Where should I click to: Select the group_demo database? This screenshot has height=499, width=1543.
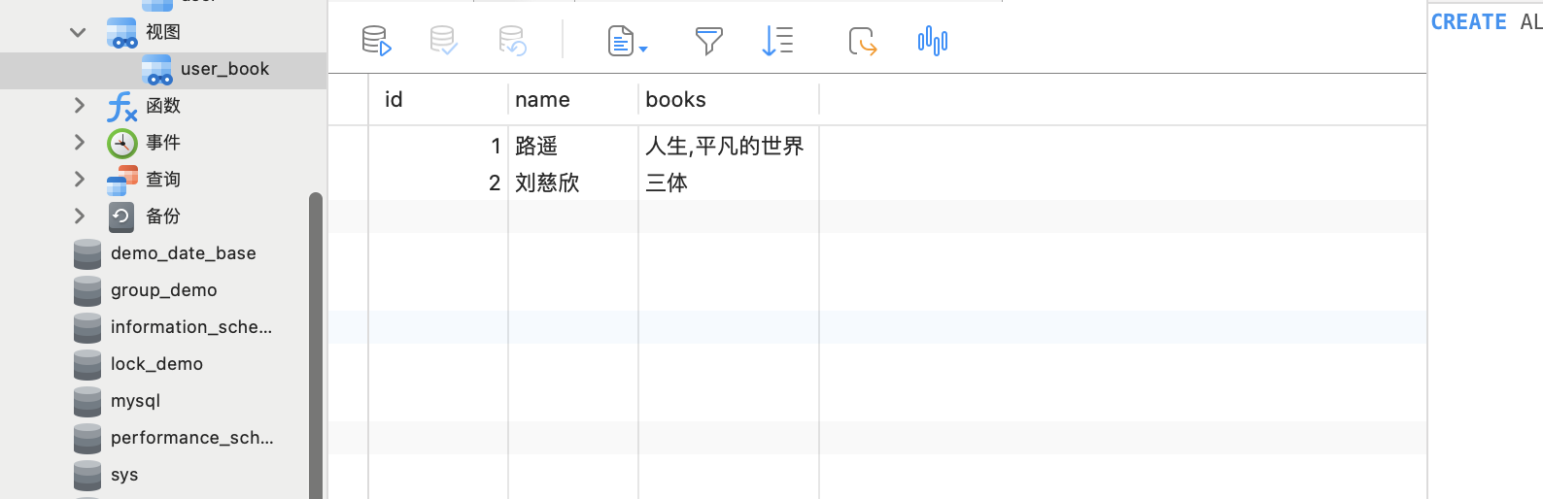click(163, 290)
